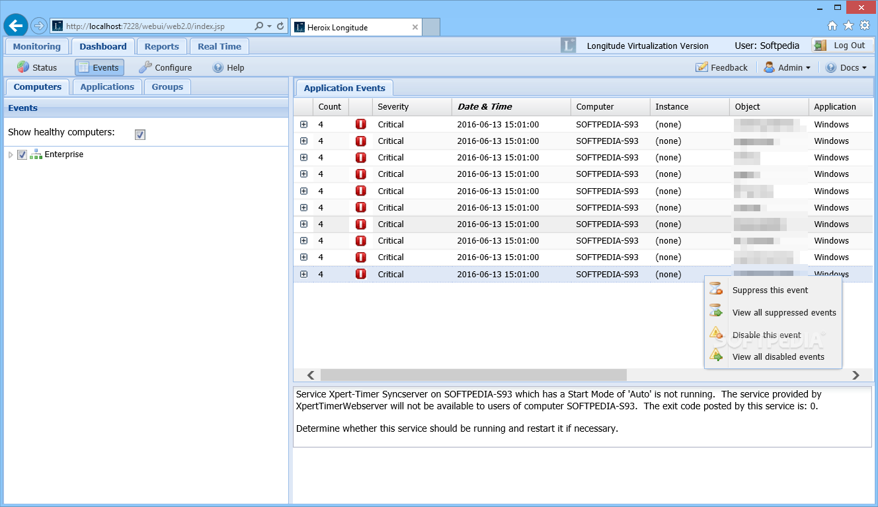Click the View all suppressed events icon

716,311
